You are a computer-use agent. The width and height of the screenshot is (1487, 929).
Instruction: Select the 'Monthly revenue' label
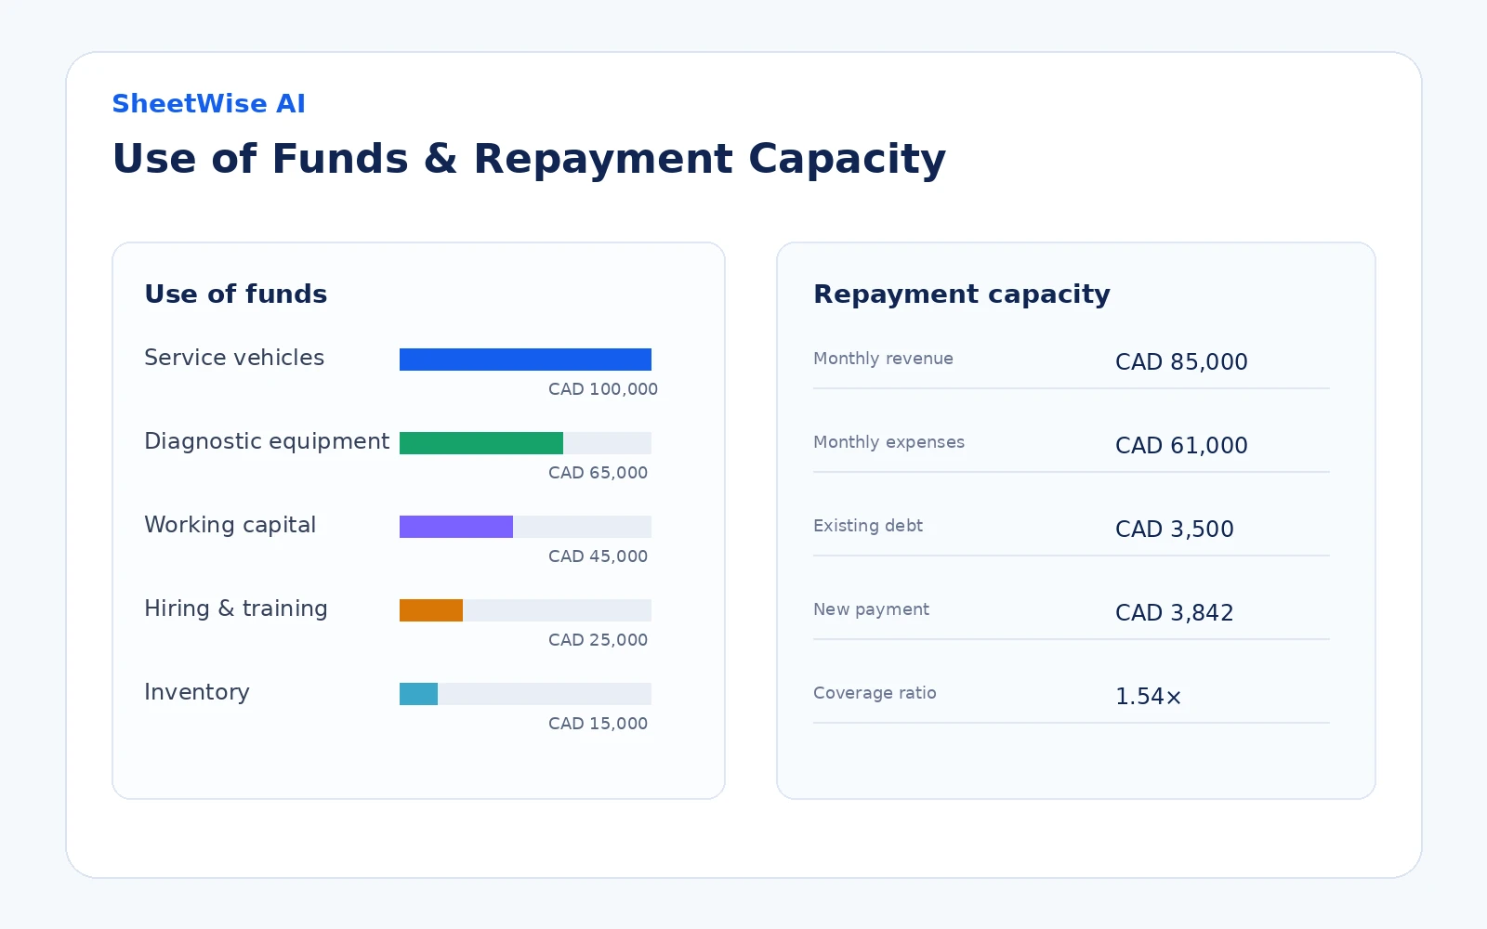[x=883, y=359]
